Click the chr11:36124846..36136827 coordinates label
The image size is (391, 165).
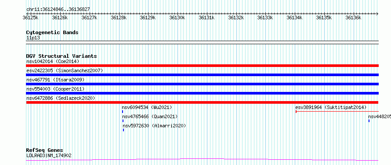click(x=58, y=10)
